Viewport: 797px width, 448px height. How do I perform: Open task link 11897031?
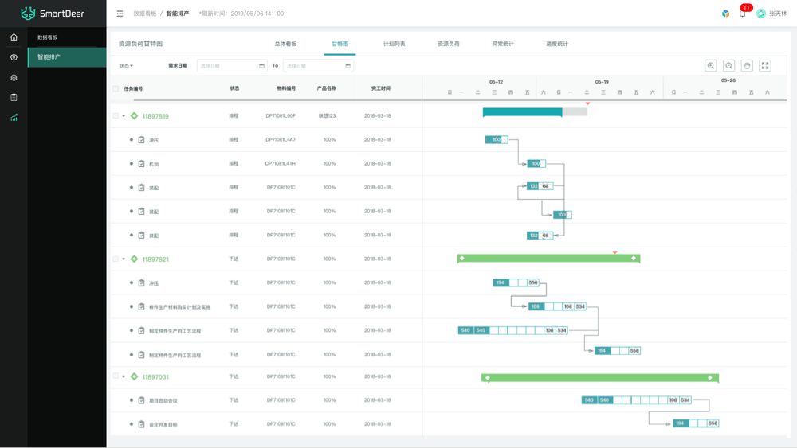(x=155, y=377)
